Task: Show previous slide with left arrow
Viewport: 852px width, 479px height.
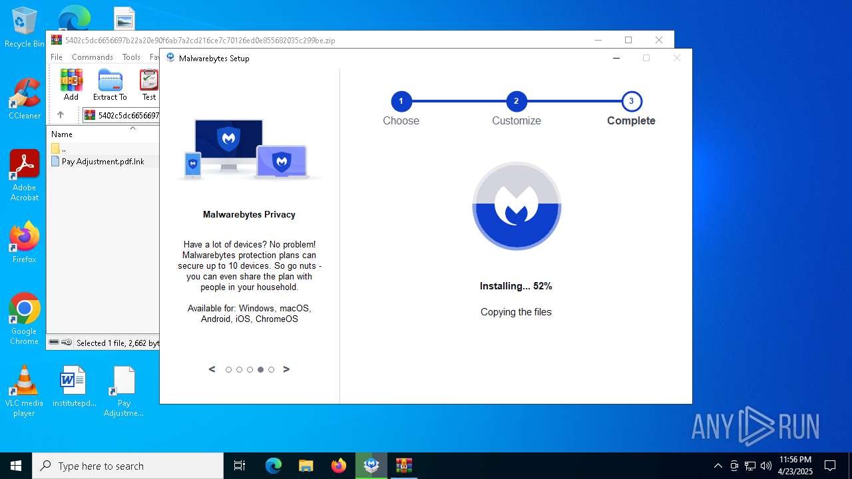Action: coord(212,369)
